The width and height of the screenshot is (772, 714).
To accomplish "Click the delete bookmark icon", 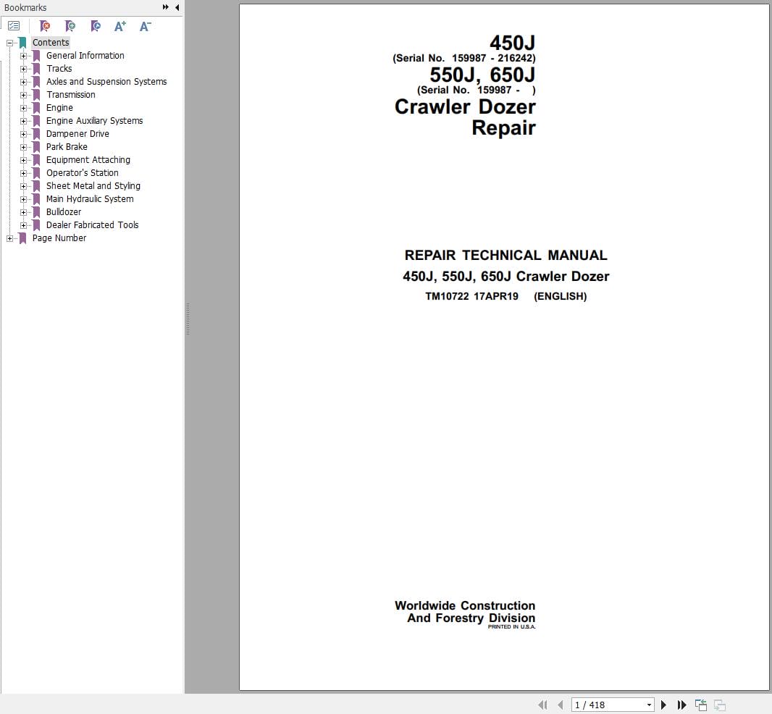I will click(45, 26).
